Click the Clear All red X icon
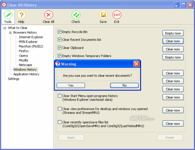Image resolution: width=195 pixels, height=150 pixels. pyautogui.click(x=49, y=15)
